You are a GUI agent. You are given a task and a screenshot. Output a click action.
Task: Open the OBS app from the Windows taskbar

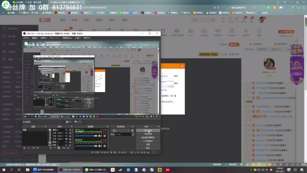click(x=70, y=170)
